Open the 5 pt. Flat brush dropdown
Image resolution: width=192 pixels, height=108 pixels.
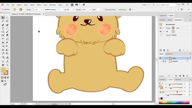point(73,9)
